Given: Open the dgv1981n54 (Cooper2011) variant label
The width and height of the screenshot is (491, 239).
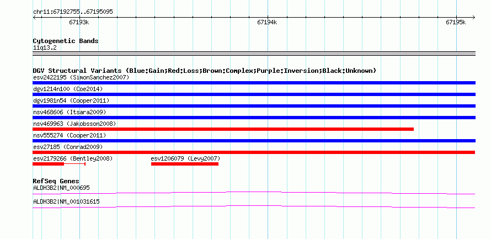Looking at the screenshot, I should 71,100.
